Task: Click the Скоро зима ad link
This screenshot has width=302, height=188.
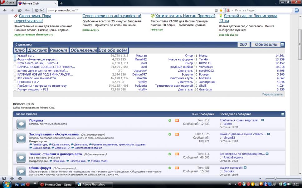Action: point(33,18)
